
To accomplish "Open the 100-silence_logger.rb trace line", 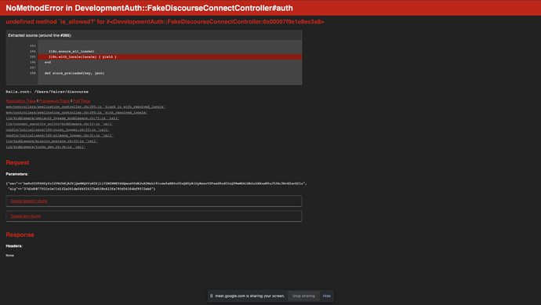I will (60, 136).
